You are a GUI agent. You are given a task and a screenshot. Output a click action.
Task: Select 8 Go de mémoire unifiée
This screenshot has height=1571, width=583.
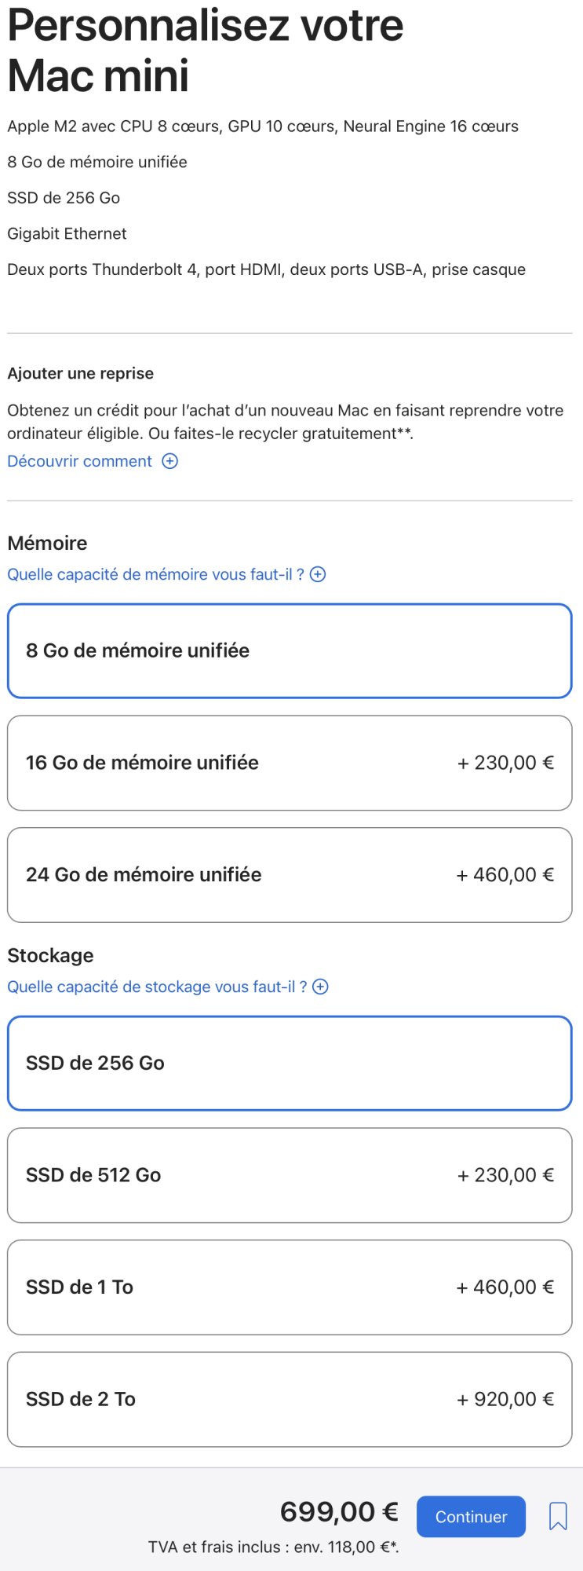290,650
